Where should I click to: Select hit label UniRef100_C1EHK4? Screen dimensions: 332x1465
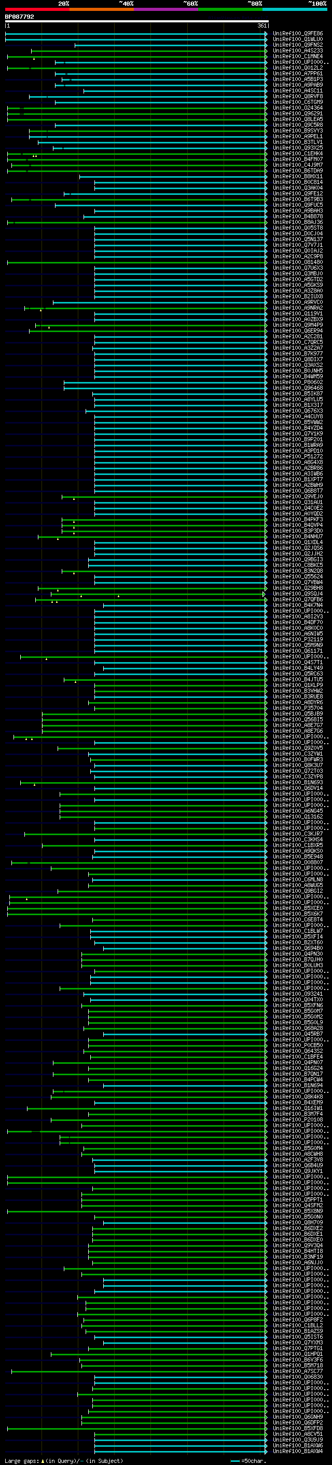pyautogui.click(x=298, y=153)
